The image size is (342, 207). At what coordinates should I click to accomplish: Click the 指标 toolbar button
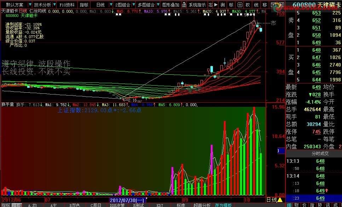point(84,5)
